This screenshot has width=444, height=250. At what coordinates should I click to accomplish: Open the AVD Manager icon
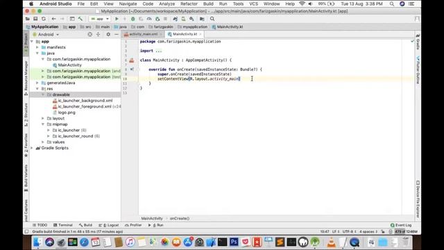[183, 19]
